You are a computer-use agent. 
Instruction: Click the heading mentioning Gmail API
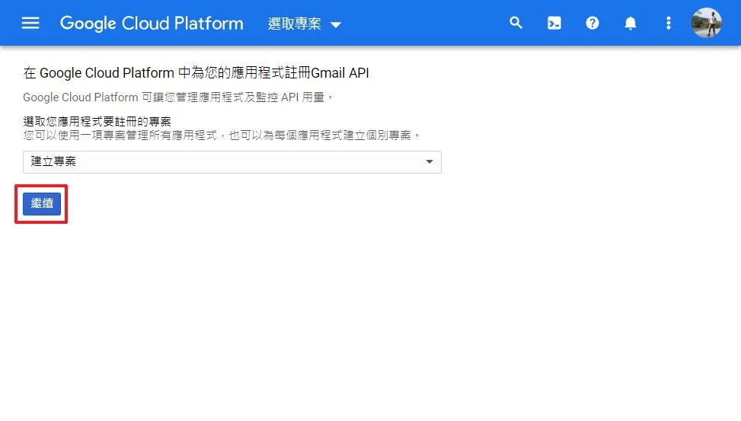tap(196, 73)
